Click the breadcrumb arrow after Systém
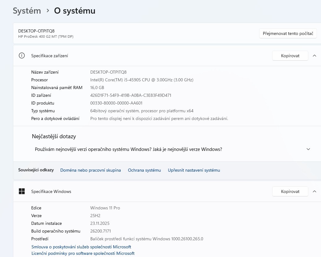Viewport: 321px width, 257px height. click(x=48, y=11)
